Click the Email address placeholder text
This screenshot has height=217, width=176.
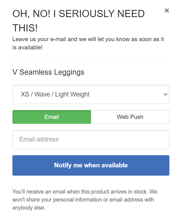(39, 140)
